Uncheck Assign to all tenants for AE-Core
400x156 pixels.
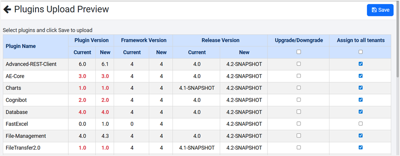360,76
